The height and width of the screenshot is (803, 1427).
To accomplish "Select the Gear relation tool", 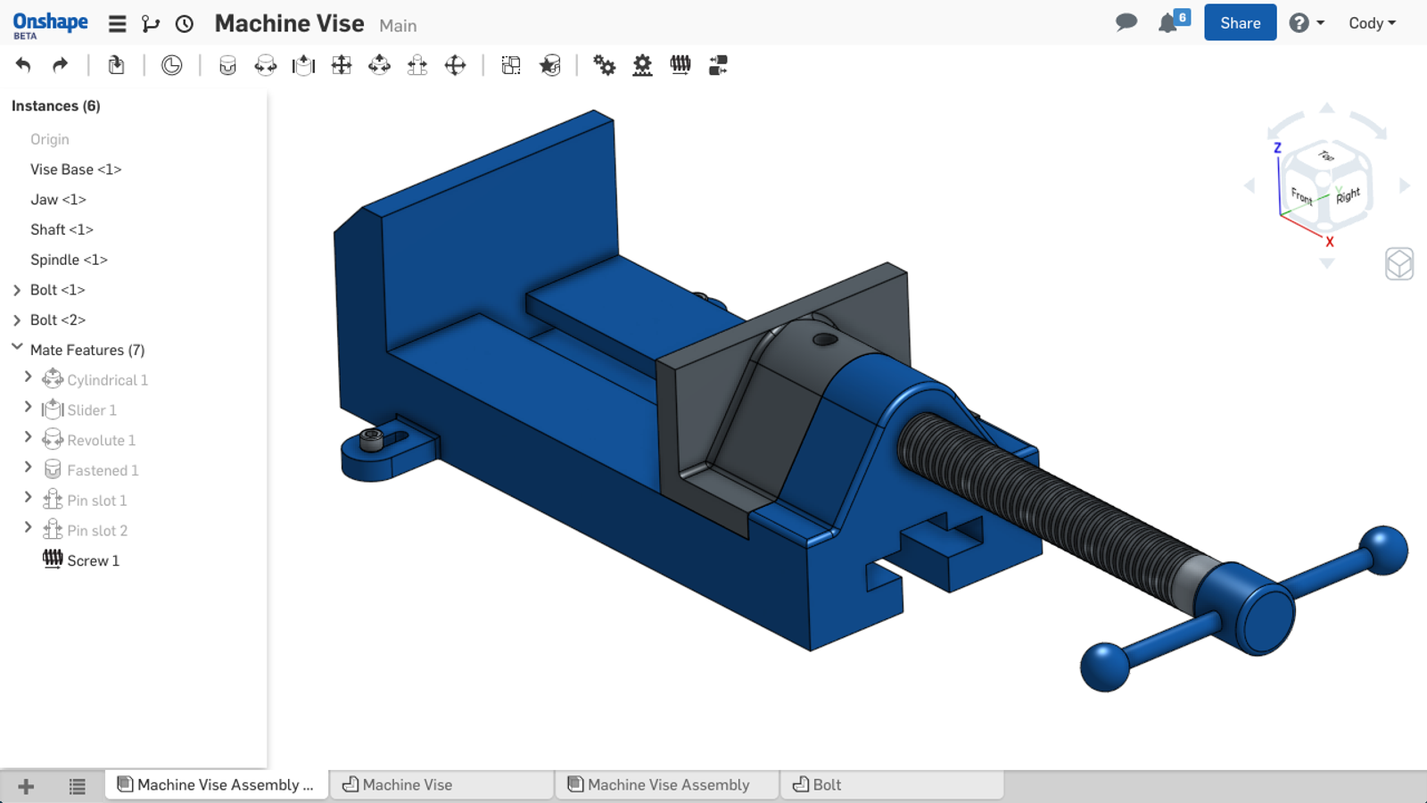I will 605,65.
